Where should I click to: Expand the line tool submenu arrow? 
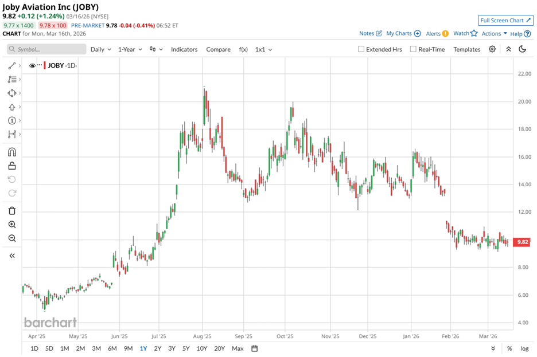(20, 66)
